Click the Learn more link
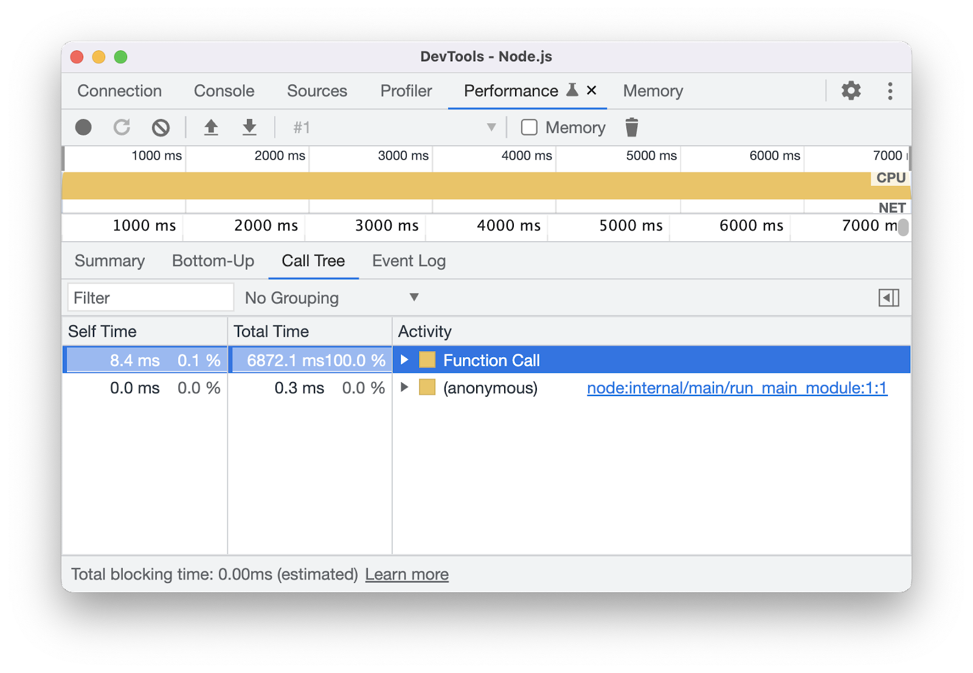The image size is (973, 673). [x=407, y=575]
